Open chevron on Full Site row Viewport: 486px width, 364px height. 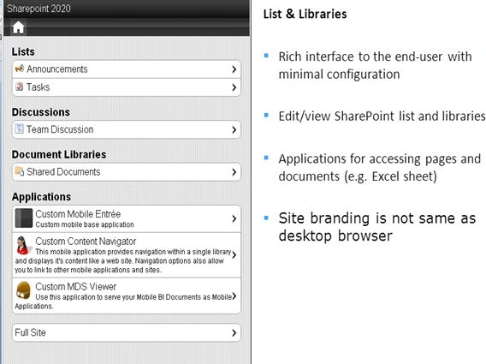point(234,333)
